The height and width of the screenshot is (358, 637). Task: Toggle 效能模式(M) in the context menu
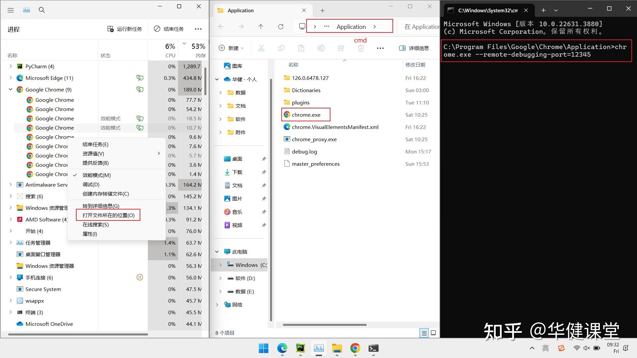[x=97, y=175]
